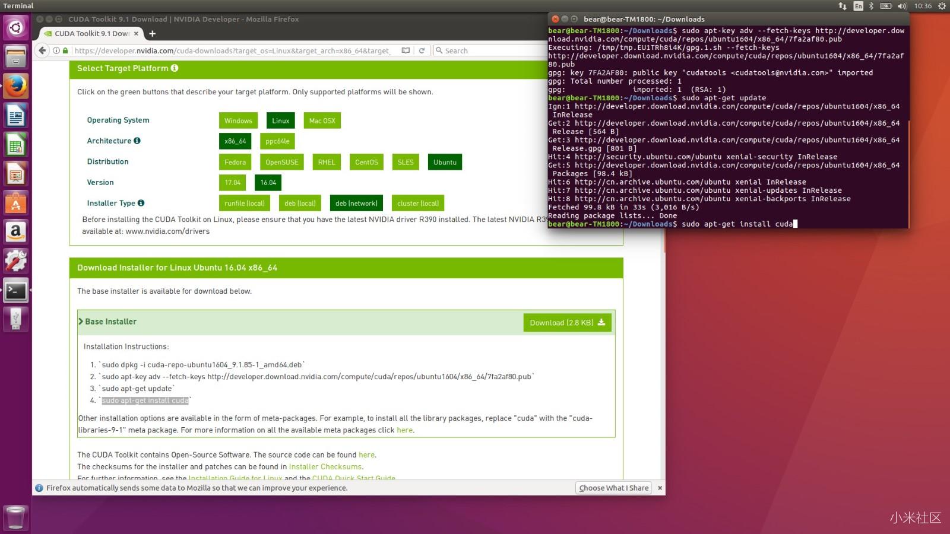Image resolution: width=950 pixels, height=534 pixels.
Task: Open System Settings from the launcher
Action: pos(15,260)
